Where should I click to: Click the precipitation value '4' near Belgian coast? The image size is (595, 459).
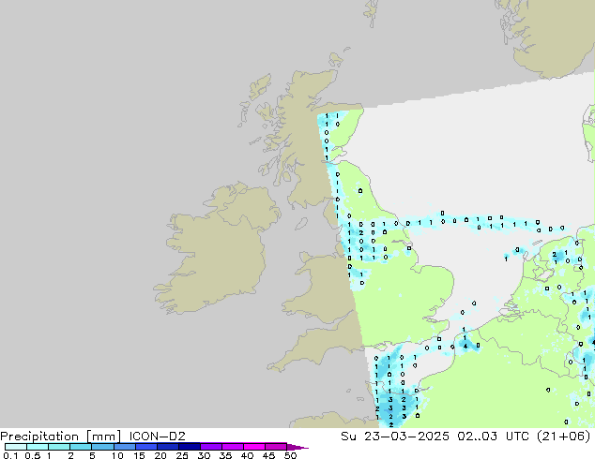465,346
